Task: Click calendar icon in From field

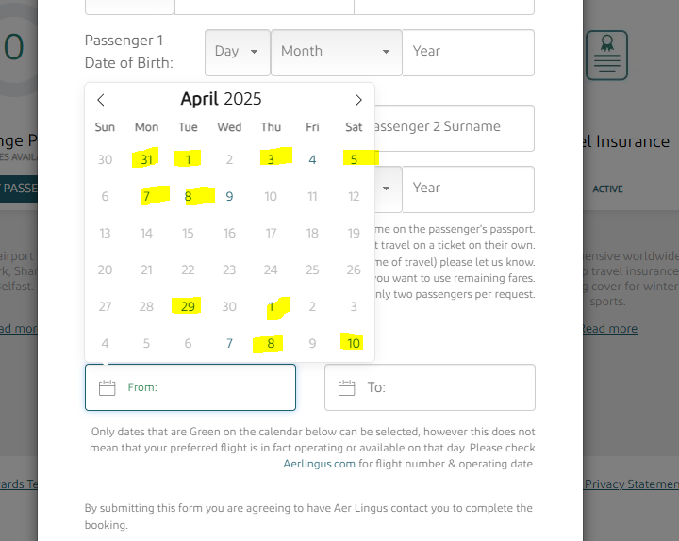Action: coord(107,387)
